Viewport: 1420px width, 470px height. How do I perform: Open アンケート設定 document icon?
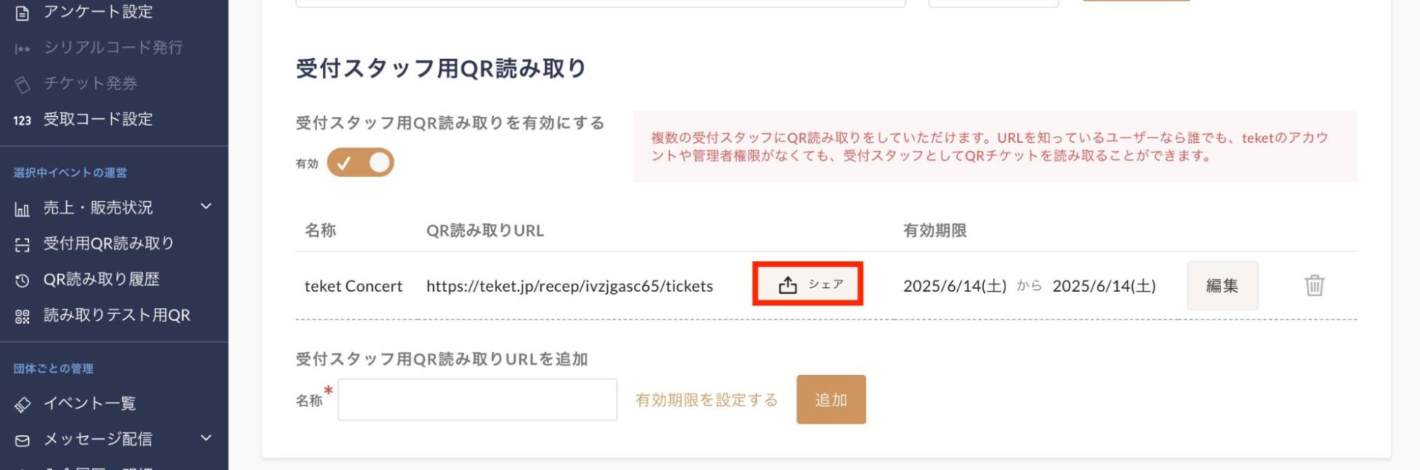(x=22, y=13)
